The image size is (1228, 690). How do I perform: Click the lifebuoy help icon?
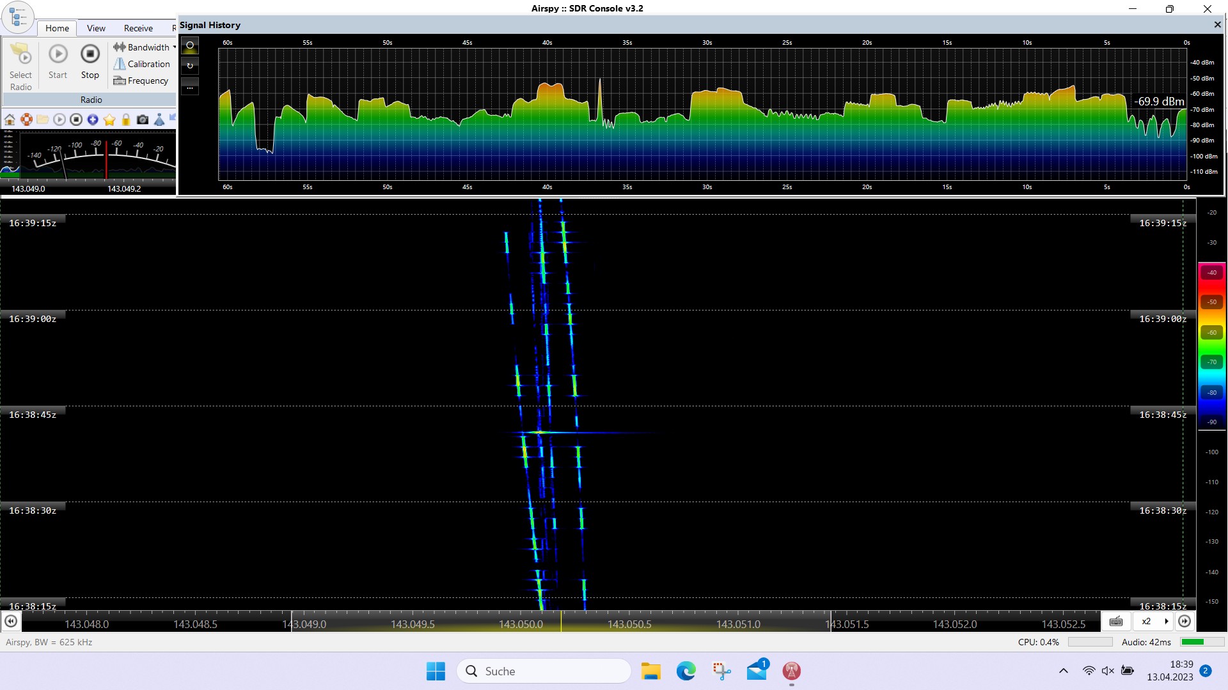tap(26, 119)
